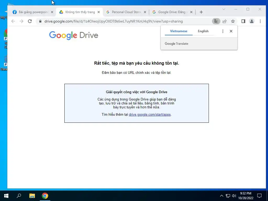268x201 pixels.
Task: Go forward to next page
Action: (x=21, y=21)
